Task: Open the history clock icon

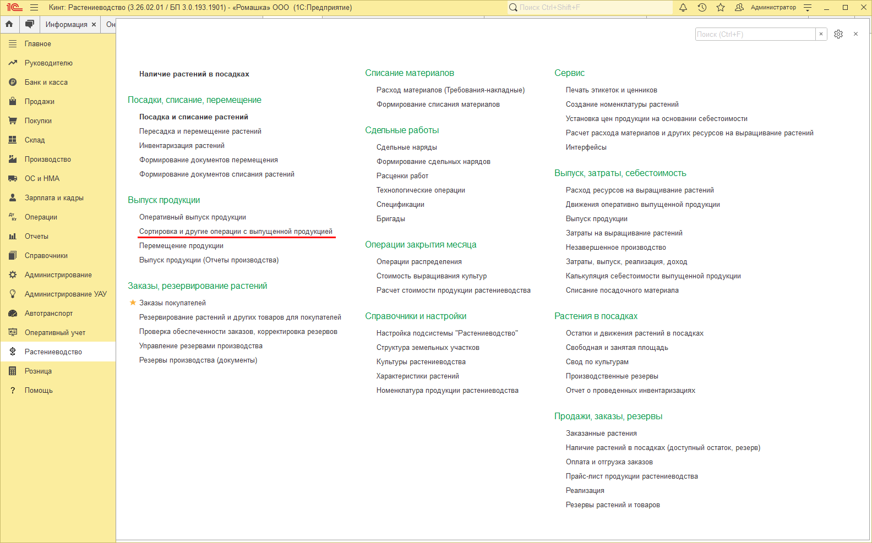Action: pos(702,8)
